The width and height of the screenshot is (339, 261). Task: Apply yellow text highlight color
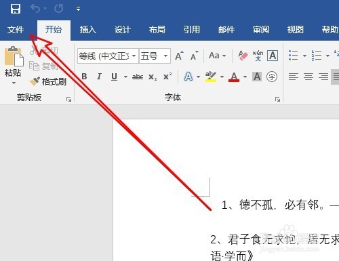click(x=211, y=77)
